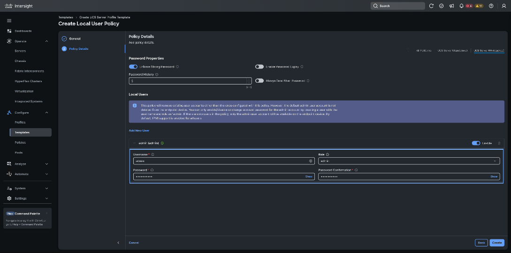Viewport: 511px width, 253px height.
Task: Click the Back button
Action: click(481, 243)
